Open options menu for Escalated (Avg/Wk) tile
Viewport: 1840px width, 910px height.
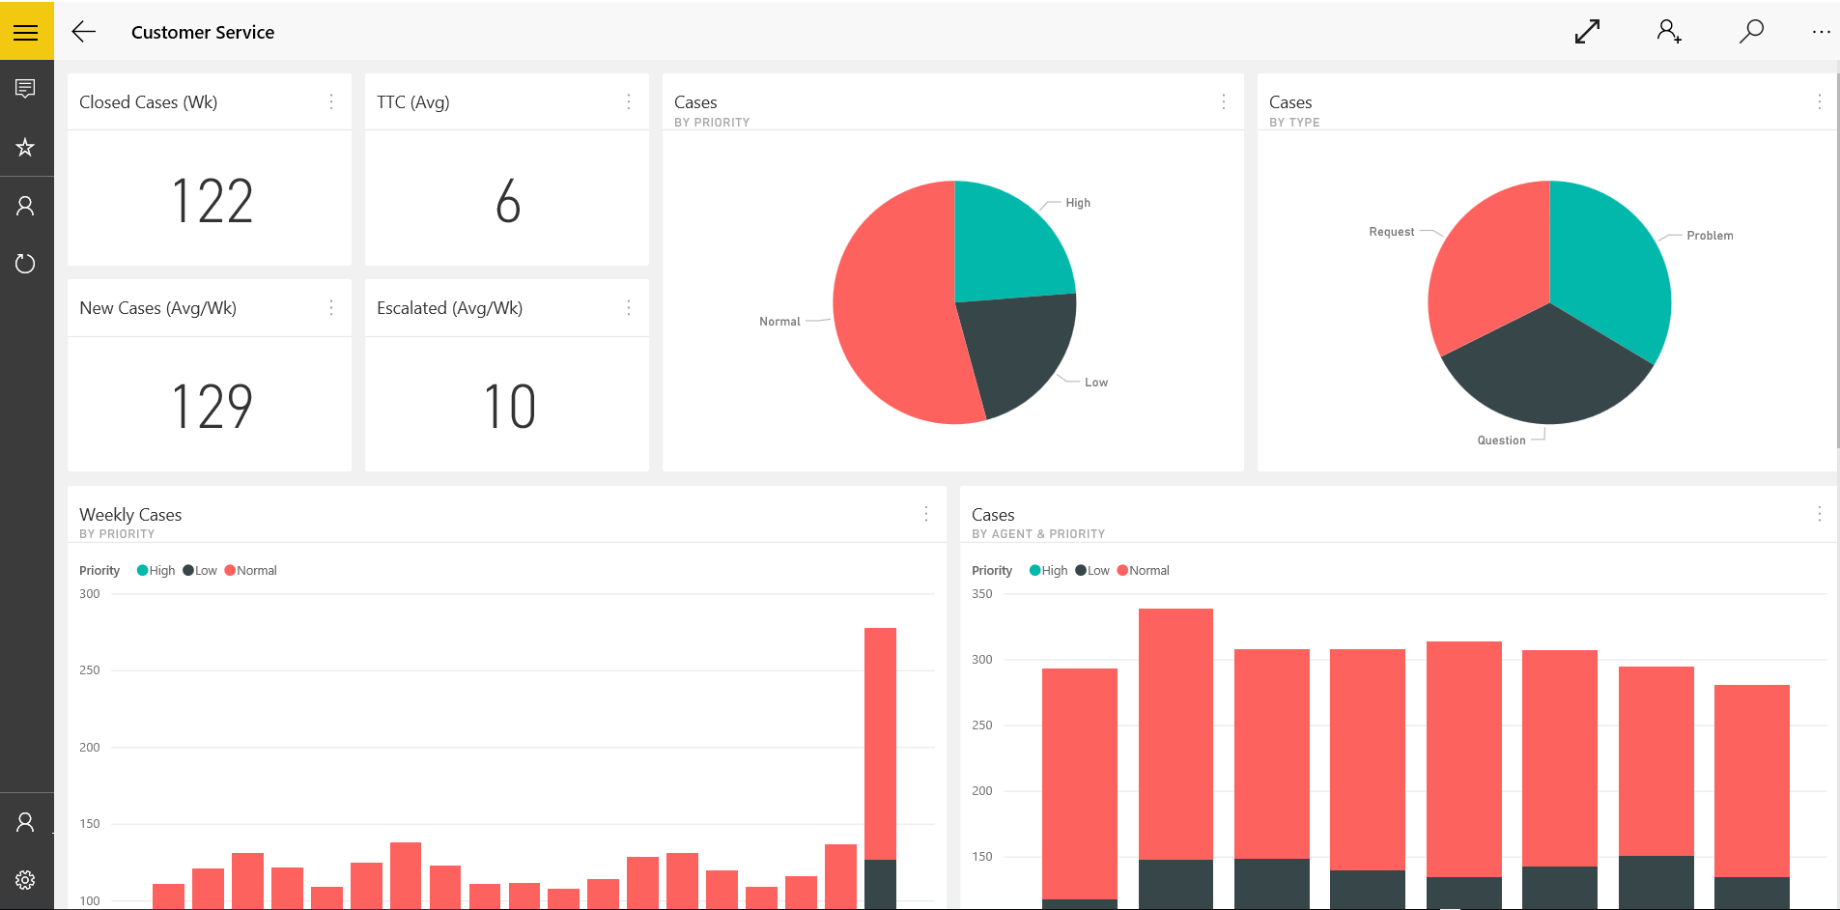(629, 307)
